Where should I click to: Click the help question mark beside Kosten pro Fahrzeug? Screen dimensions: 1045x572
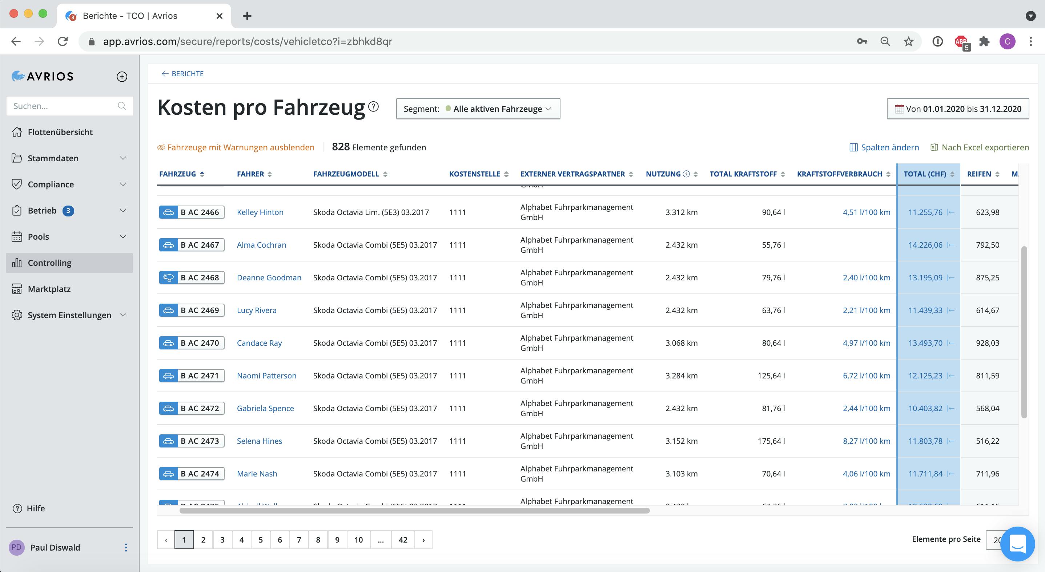tap(373, 107)
